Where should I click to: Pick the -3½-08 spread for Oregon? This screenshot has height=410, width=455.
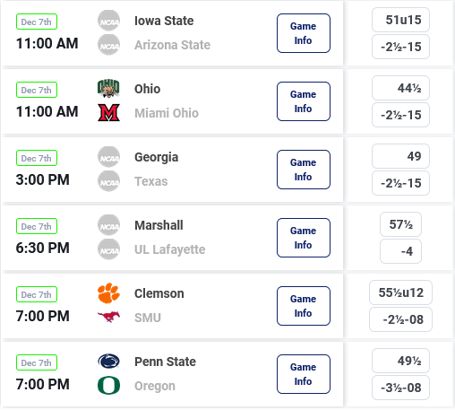(400, 388)
